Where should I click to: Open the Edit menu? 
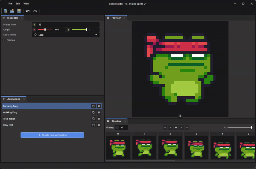(x=18, y=4)
